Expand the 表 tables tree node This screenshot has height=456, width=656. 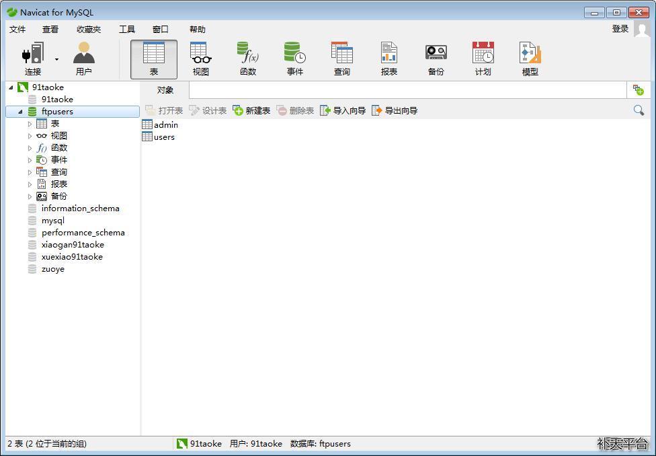tap(30, 124)
